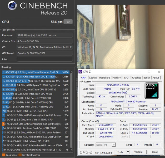The image size is (165, 158).
Task: Select the Xeon X5650 ranking row
Action: (x=36, y=94)
